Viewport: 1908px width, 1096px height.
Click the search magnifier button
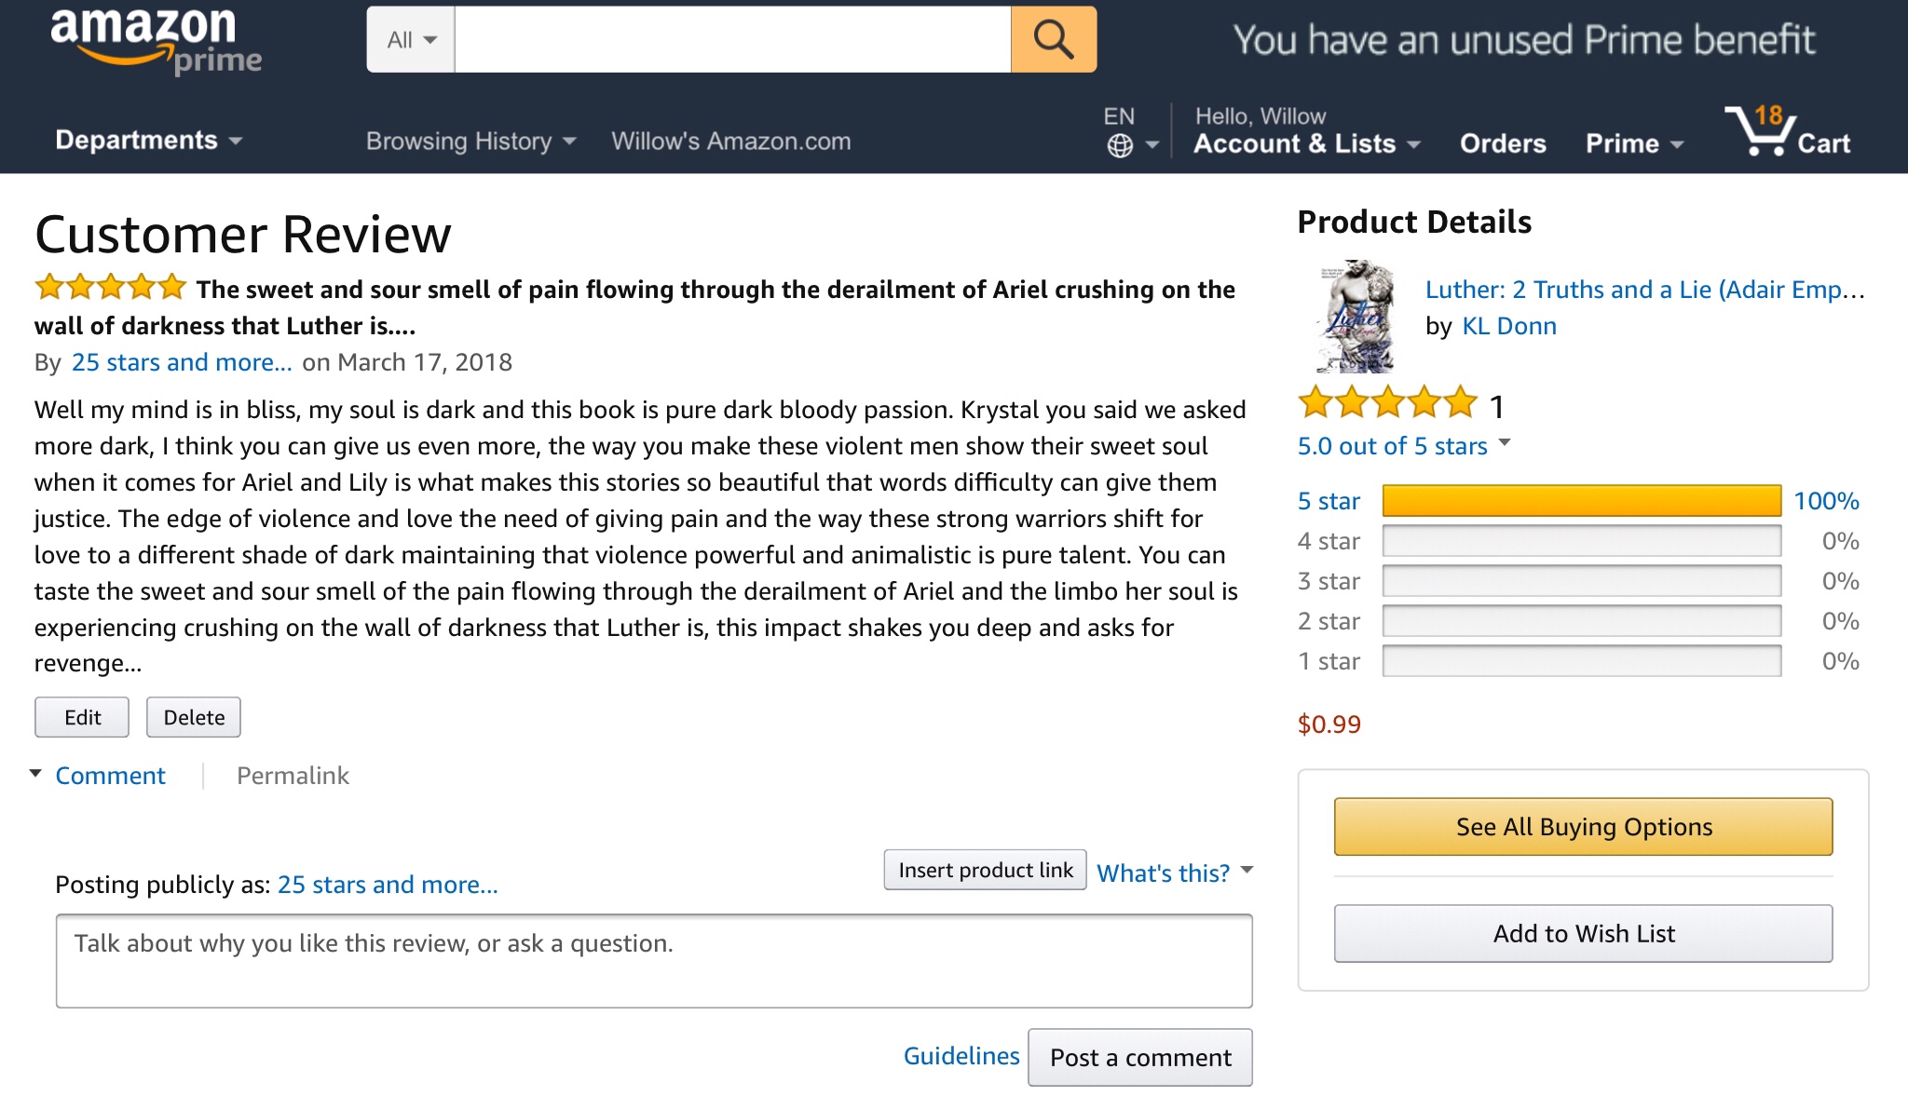1053,40
